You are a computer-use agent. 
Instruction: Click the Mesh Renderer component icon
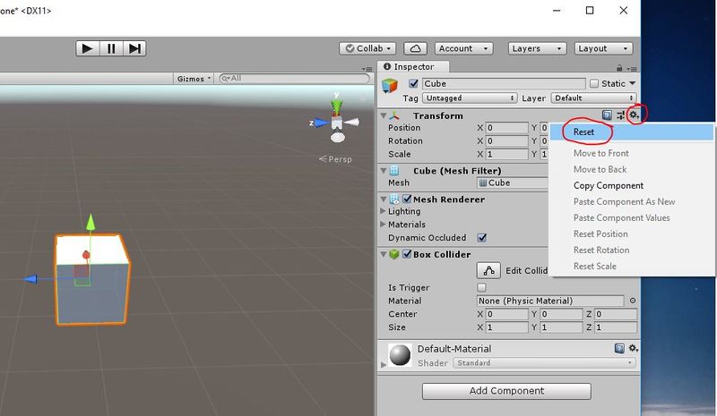394,200
